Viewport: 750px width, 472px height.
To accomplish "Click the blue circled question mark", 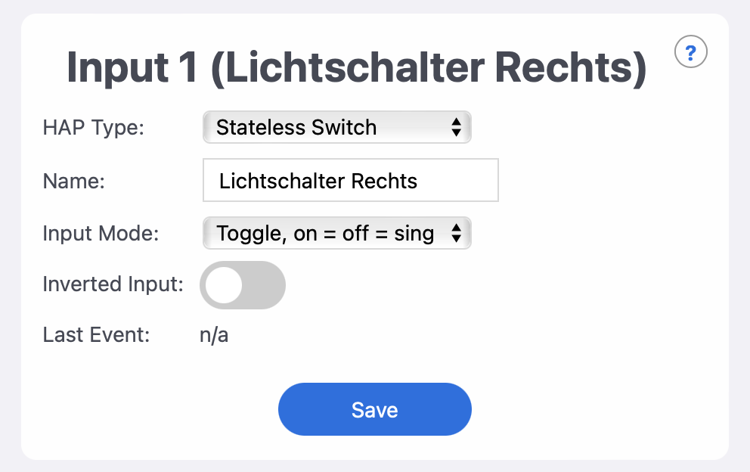I will pyautogui.click(x=690, y=51).
